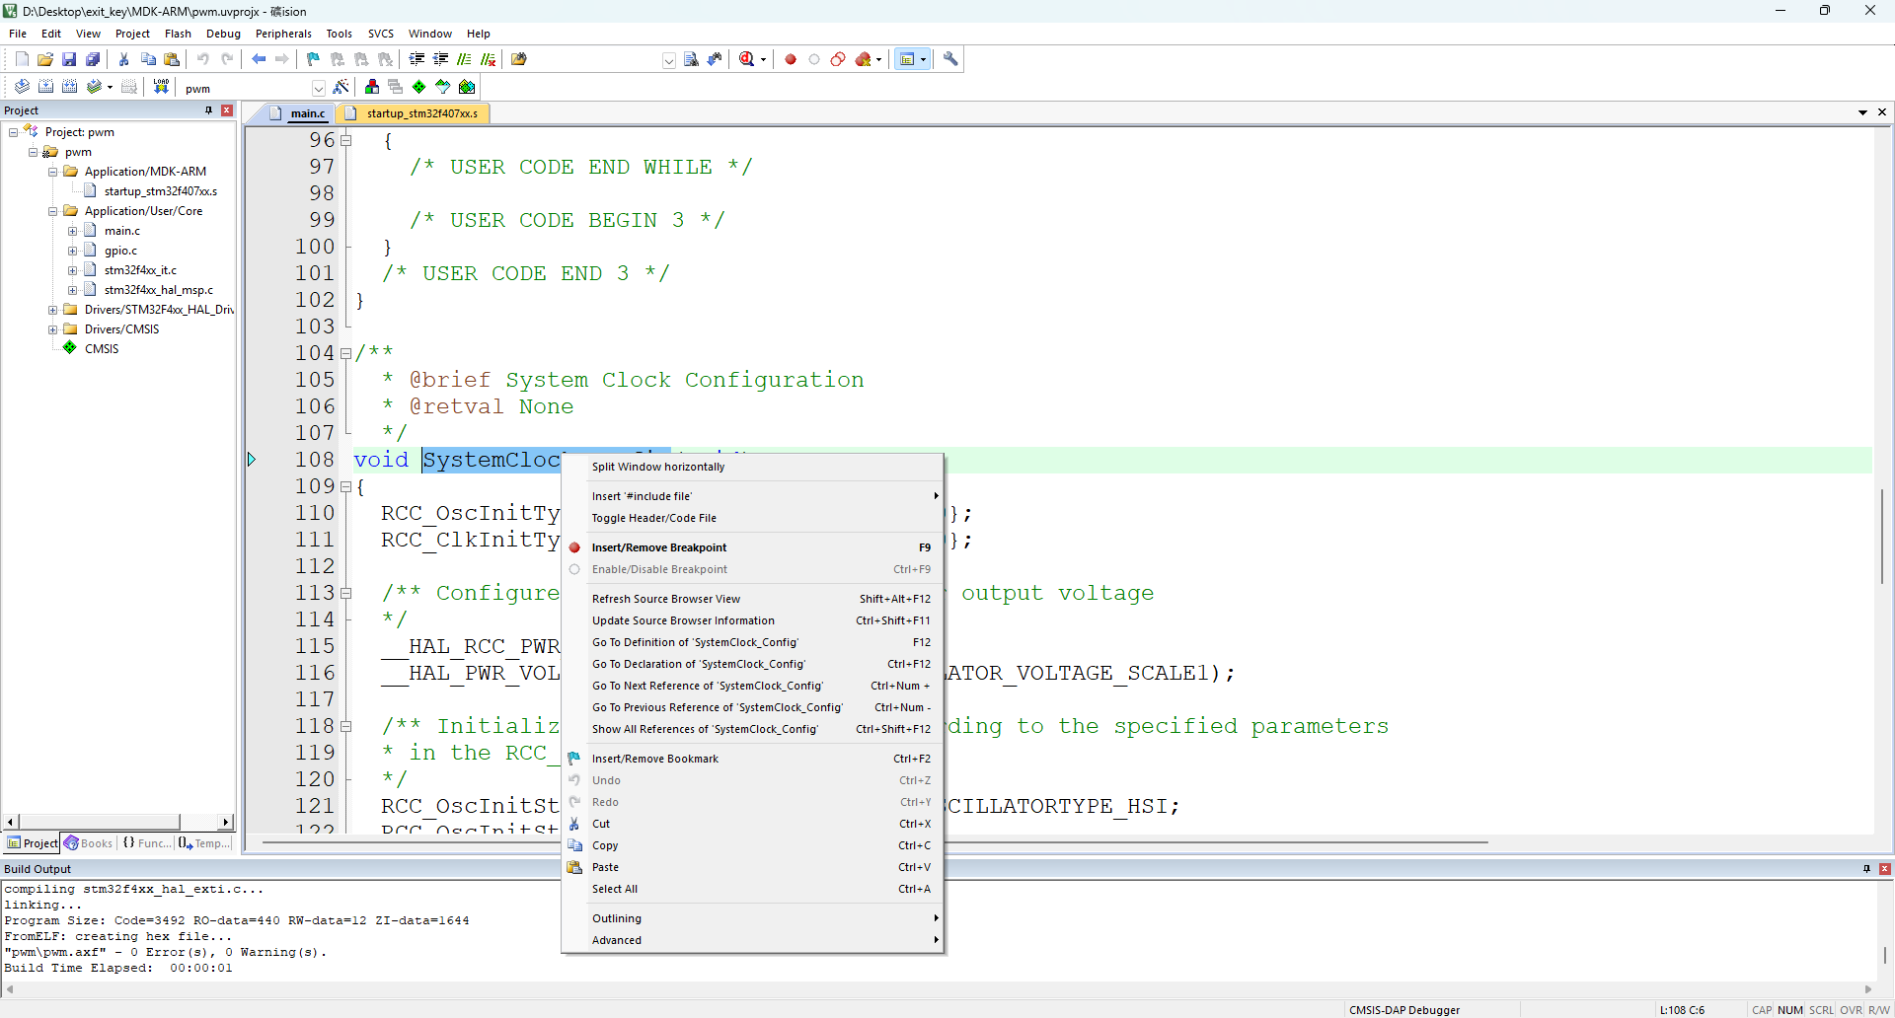Pin the Build Output panel
This screenshot has height=1018, width=1895.
(1866, 869)
